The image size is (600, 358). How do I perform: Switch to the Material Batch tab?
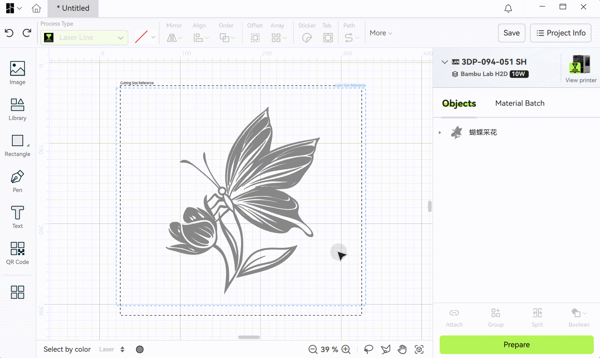pos(520,103)
